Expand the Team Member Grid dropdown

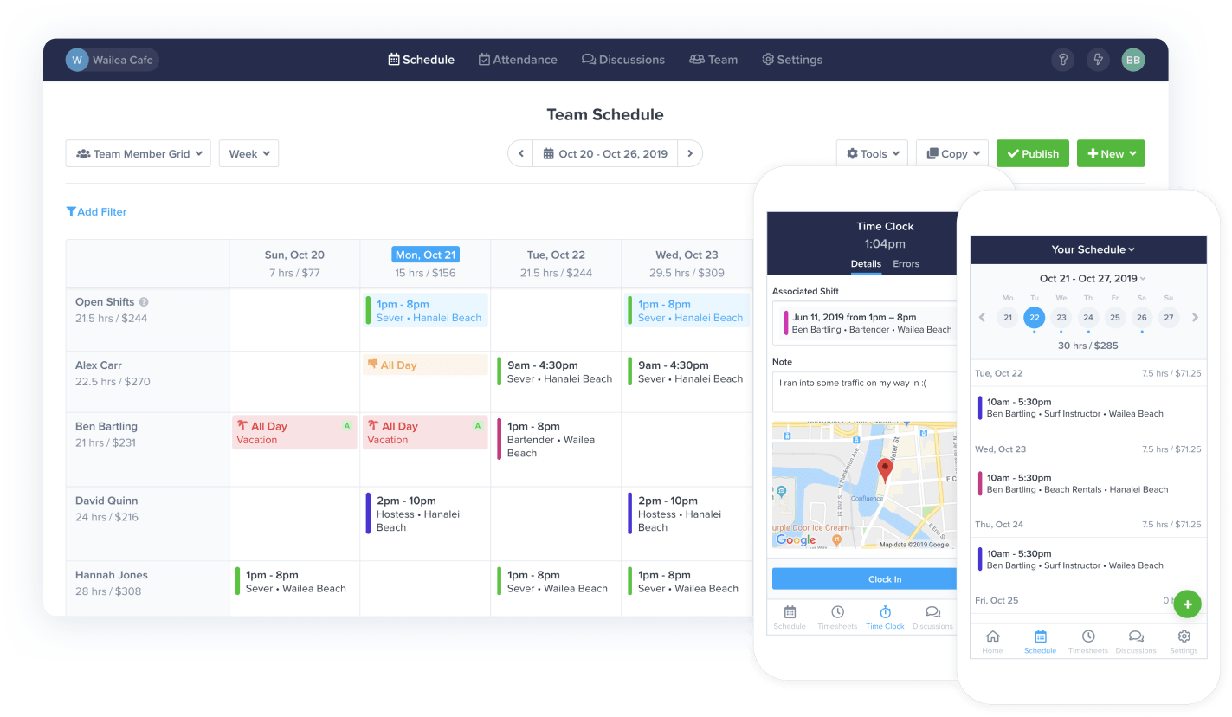point(139,153)
